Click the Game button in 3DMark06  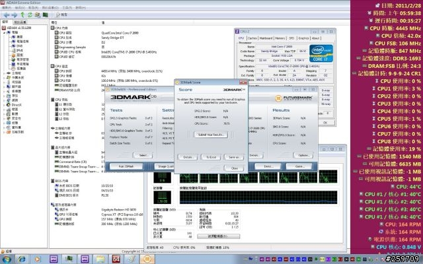click(299, 166)
